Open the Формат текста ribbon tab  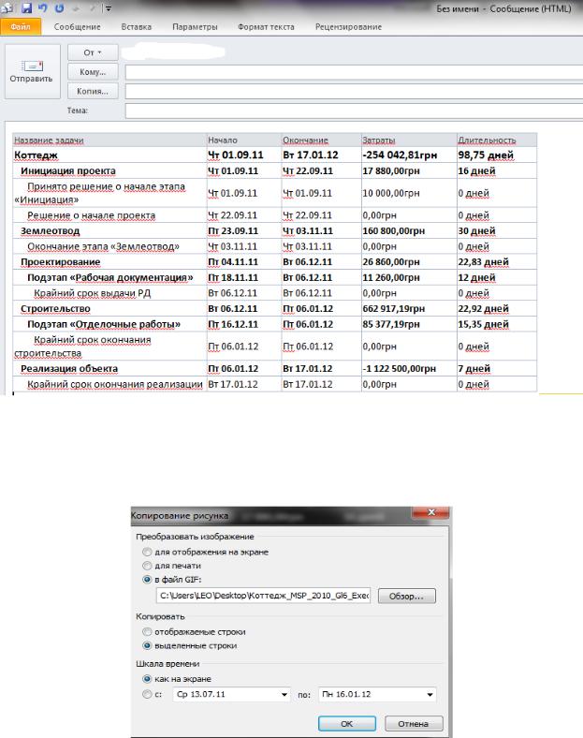pos(266,27)
